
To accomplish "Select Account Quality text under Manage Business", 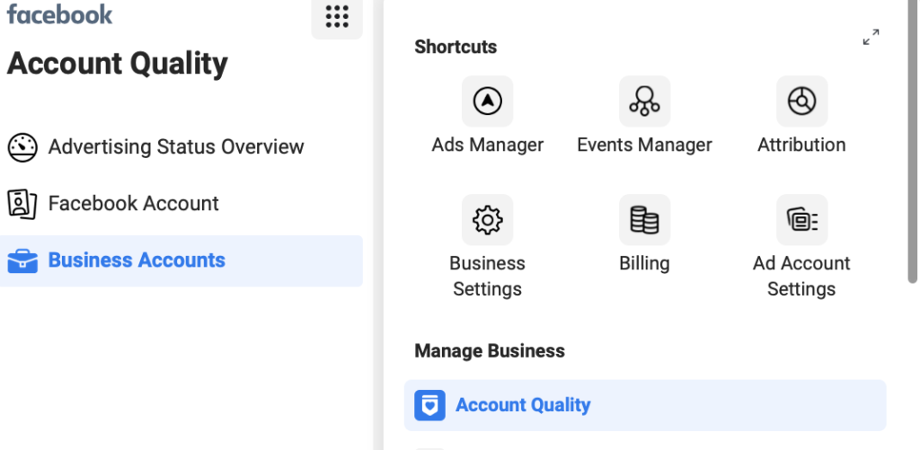I will 523,405.
